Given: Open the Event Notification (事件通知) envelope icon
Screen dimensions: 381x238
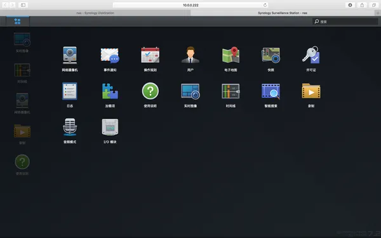Looking at the screenshot, I should (x=110, y=55).
